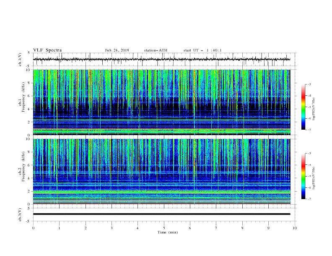Click the ch.3 flat black voltage trace
This screenshot has width=332, height=256.
coord(162,214)
